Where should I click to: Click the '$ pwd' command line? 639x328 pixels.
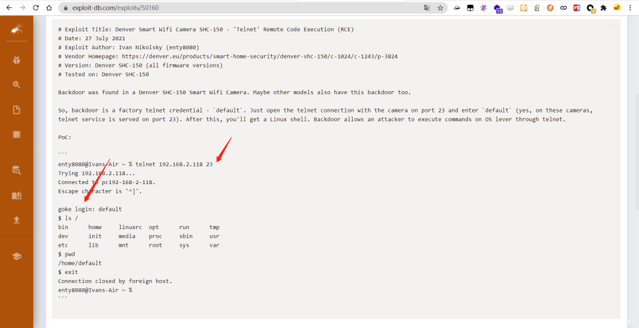click(x=66, y=254)
